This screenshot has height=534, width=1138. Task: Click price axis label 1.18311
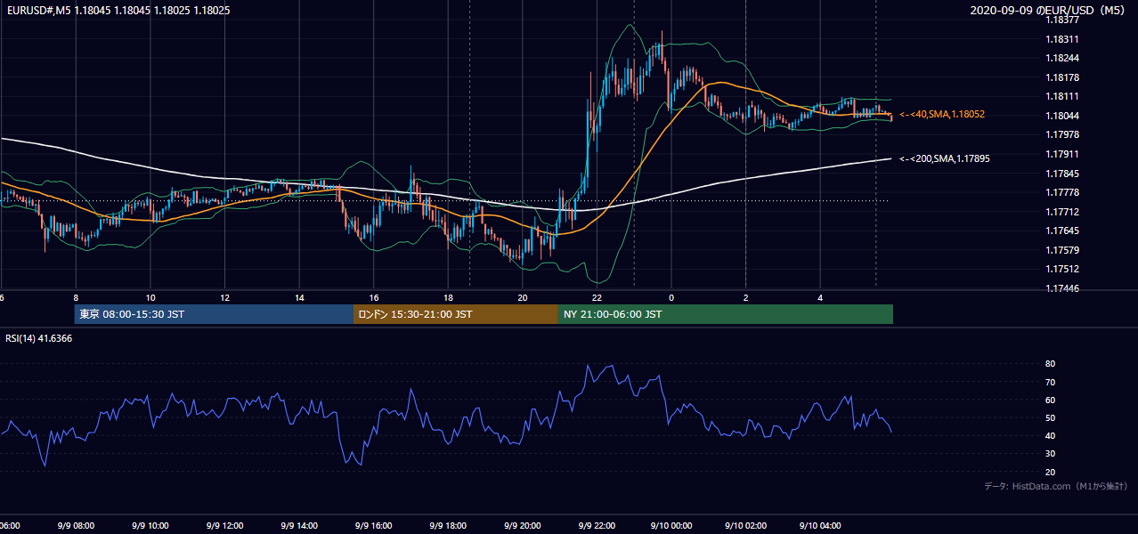point(1062,39)
